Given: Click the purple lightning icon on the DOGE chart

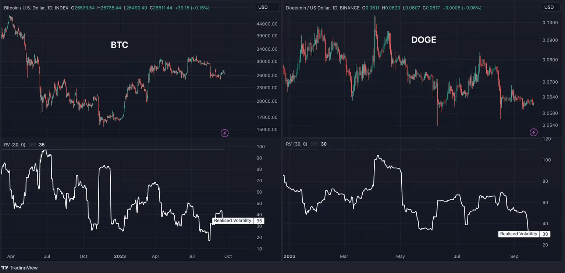Looking at the screenshot, I should click(533, 132).
